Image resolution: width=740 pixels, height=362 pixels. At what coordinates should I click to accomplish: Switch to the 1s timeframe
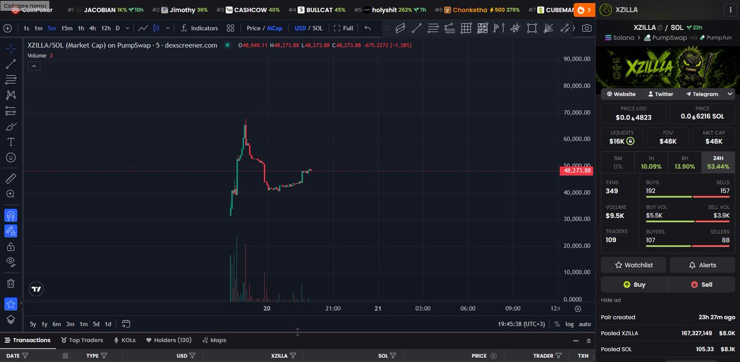click(27, 28)
